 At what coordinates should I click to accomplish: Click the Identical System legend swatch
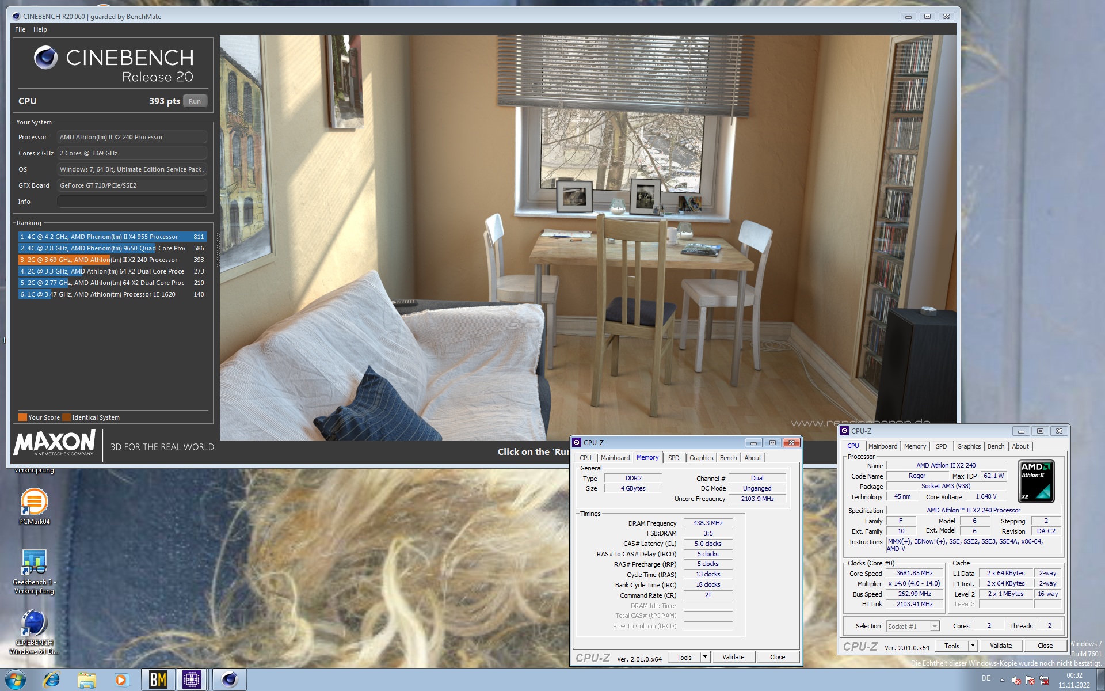pos(66,417)
